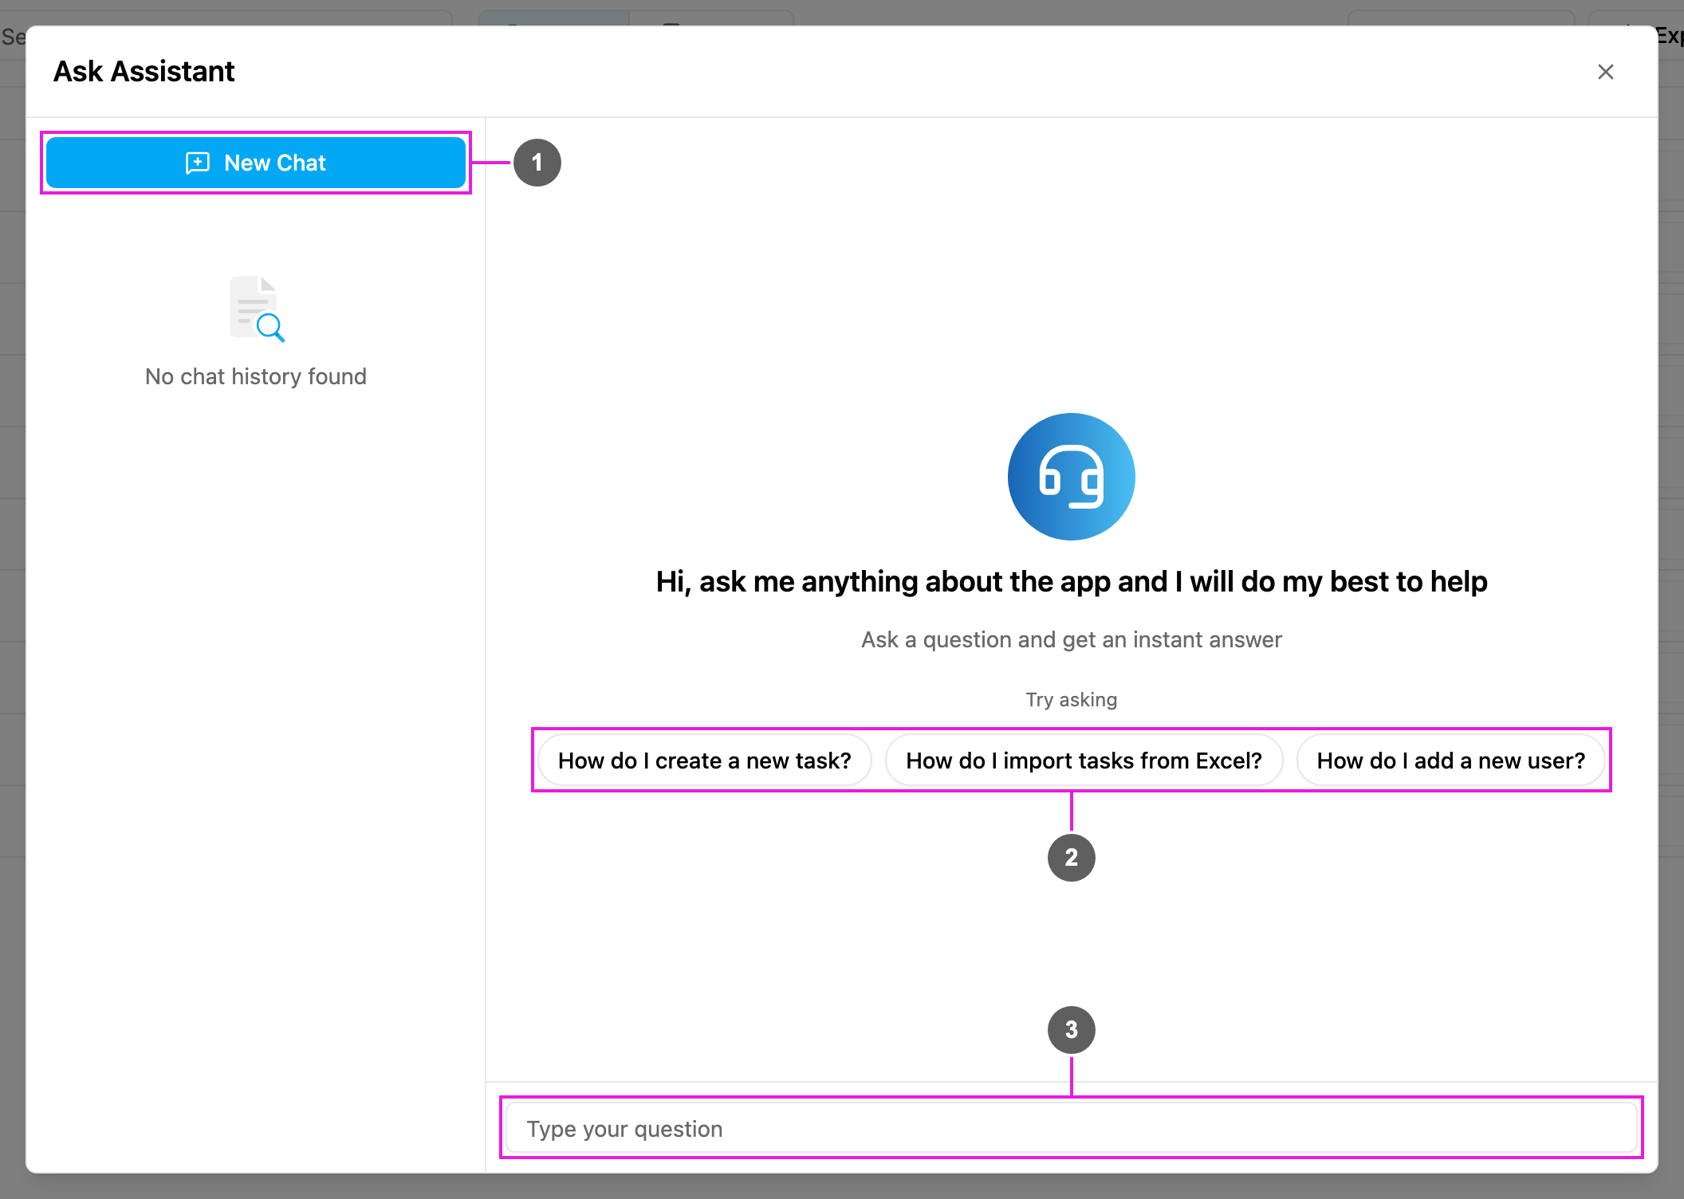Choose 'How do I import tasks from Excel?'
1684x1199 pixels.
(1084, 761)
